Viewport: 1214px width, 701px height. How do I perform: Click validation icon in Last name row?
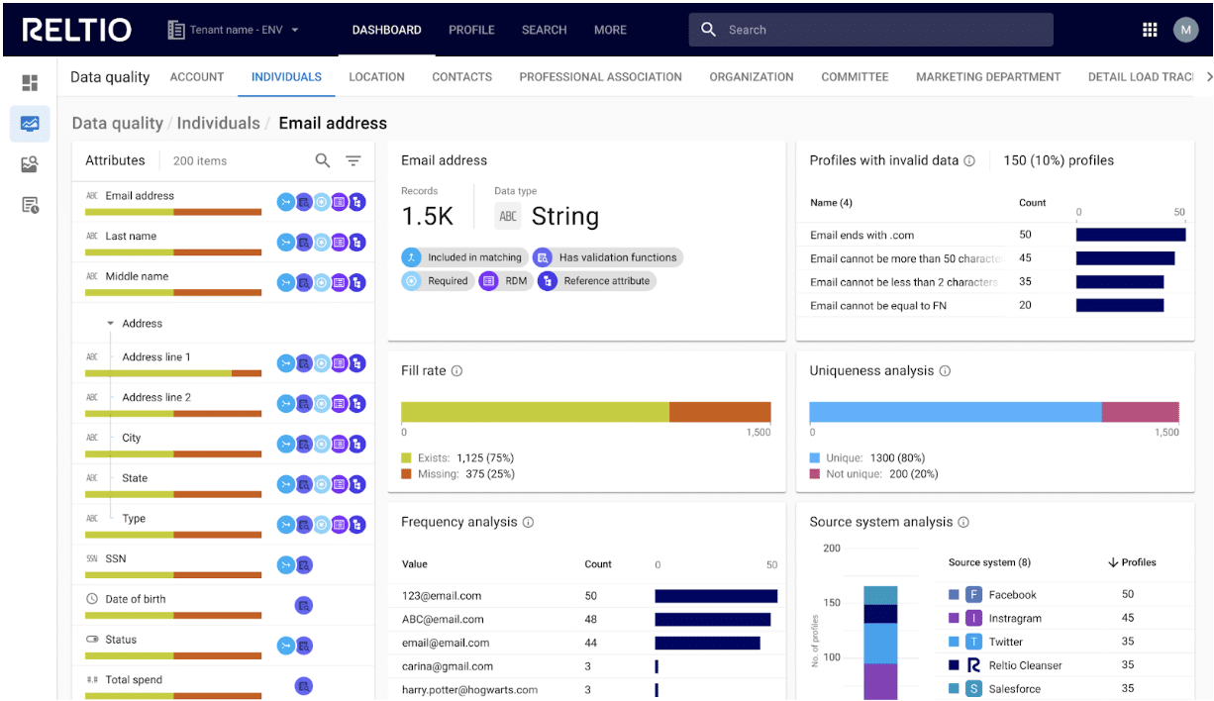click(x=304, y=243)
